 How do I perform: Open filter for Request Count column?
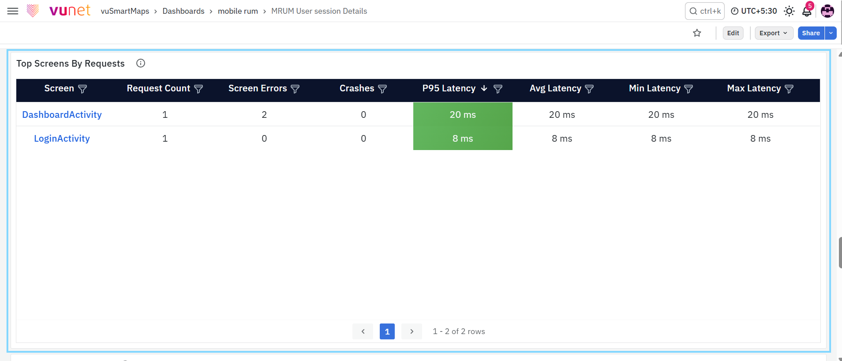pos(198,89)
